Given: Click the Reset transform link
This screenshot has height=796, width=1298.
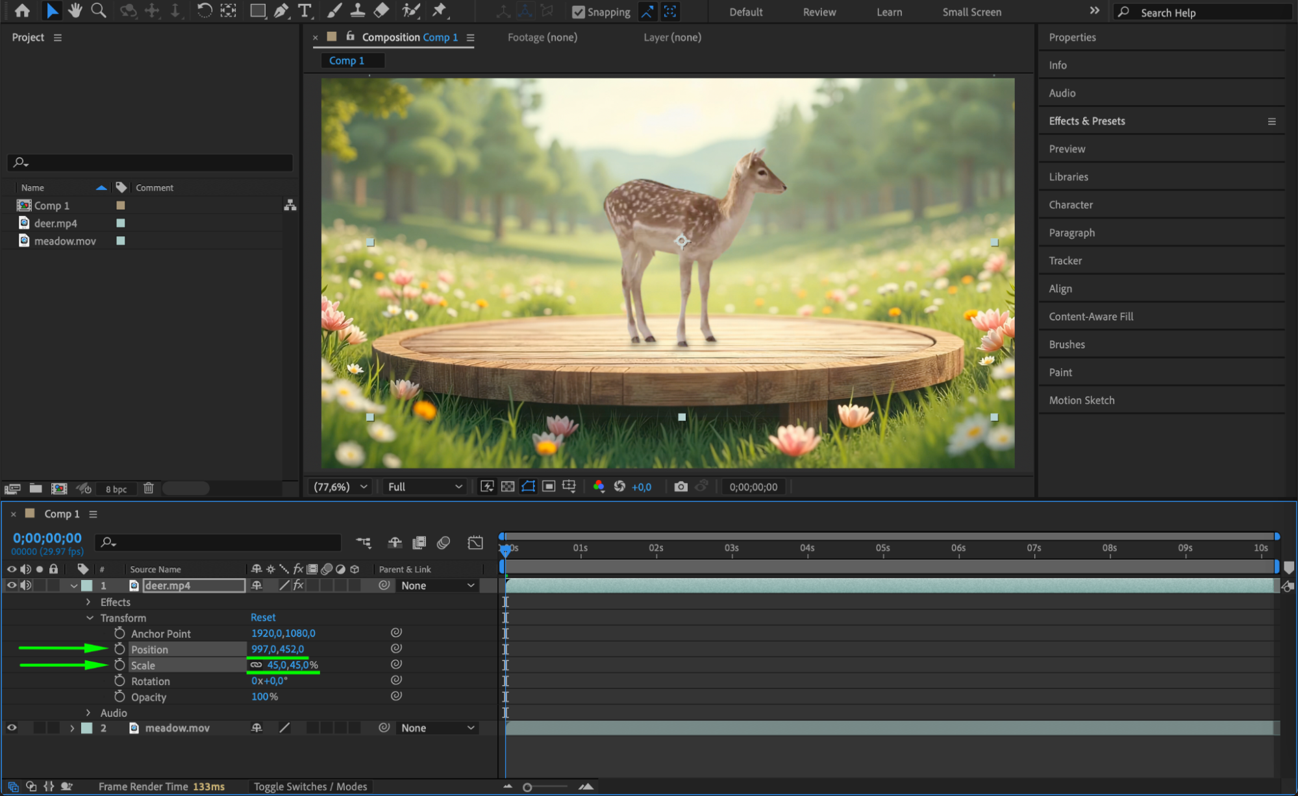Looking at the screenshot, I should click(263, 618).
